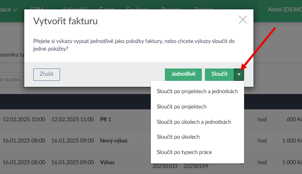Select Sloučit po úkolech a jednotkách

point(194,122)
